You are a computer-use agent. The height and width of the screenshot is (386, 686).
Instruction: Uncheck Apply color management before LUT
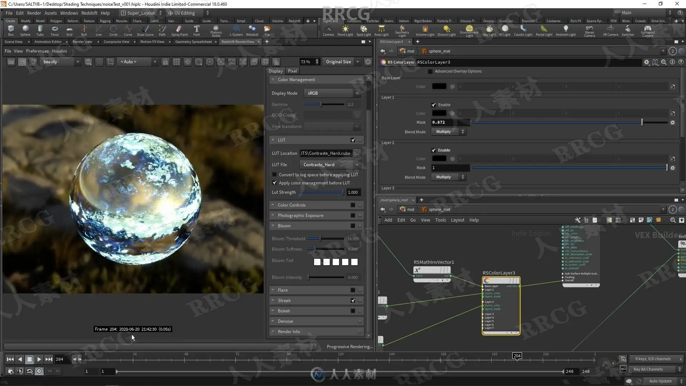tap(274, 183)
